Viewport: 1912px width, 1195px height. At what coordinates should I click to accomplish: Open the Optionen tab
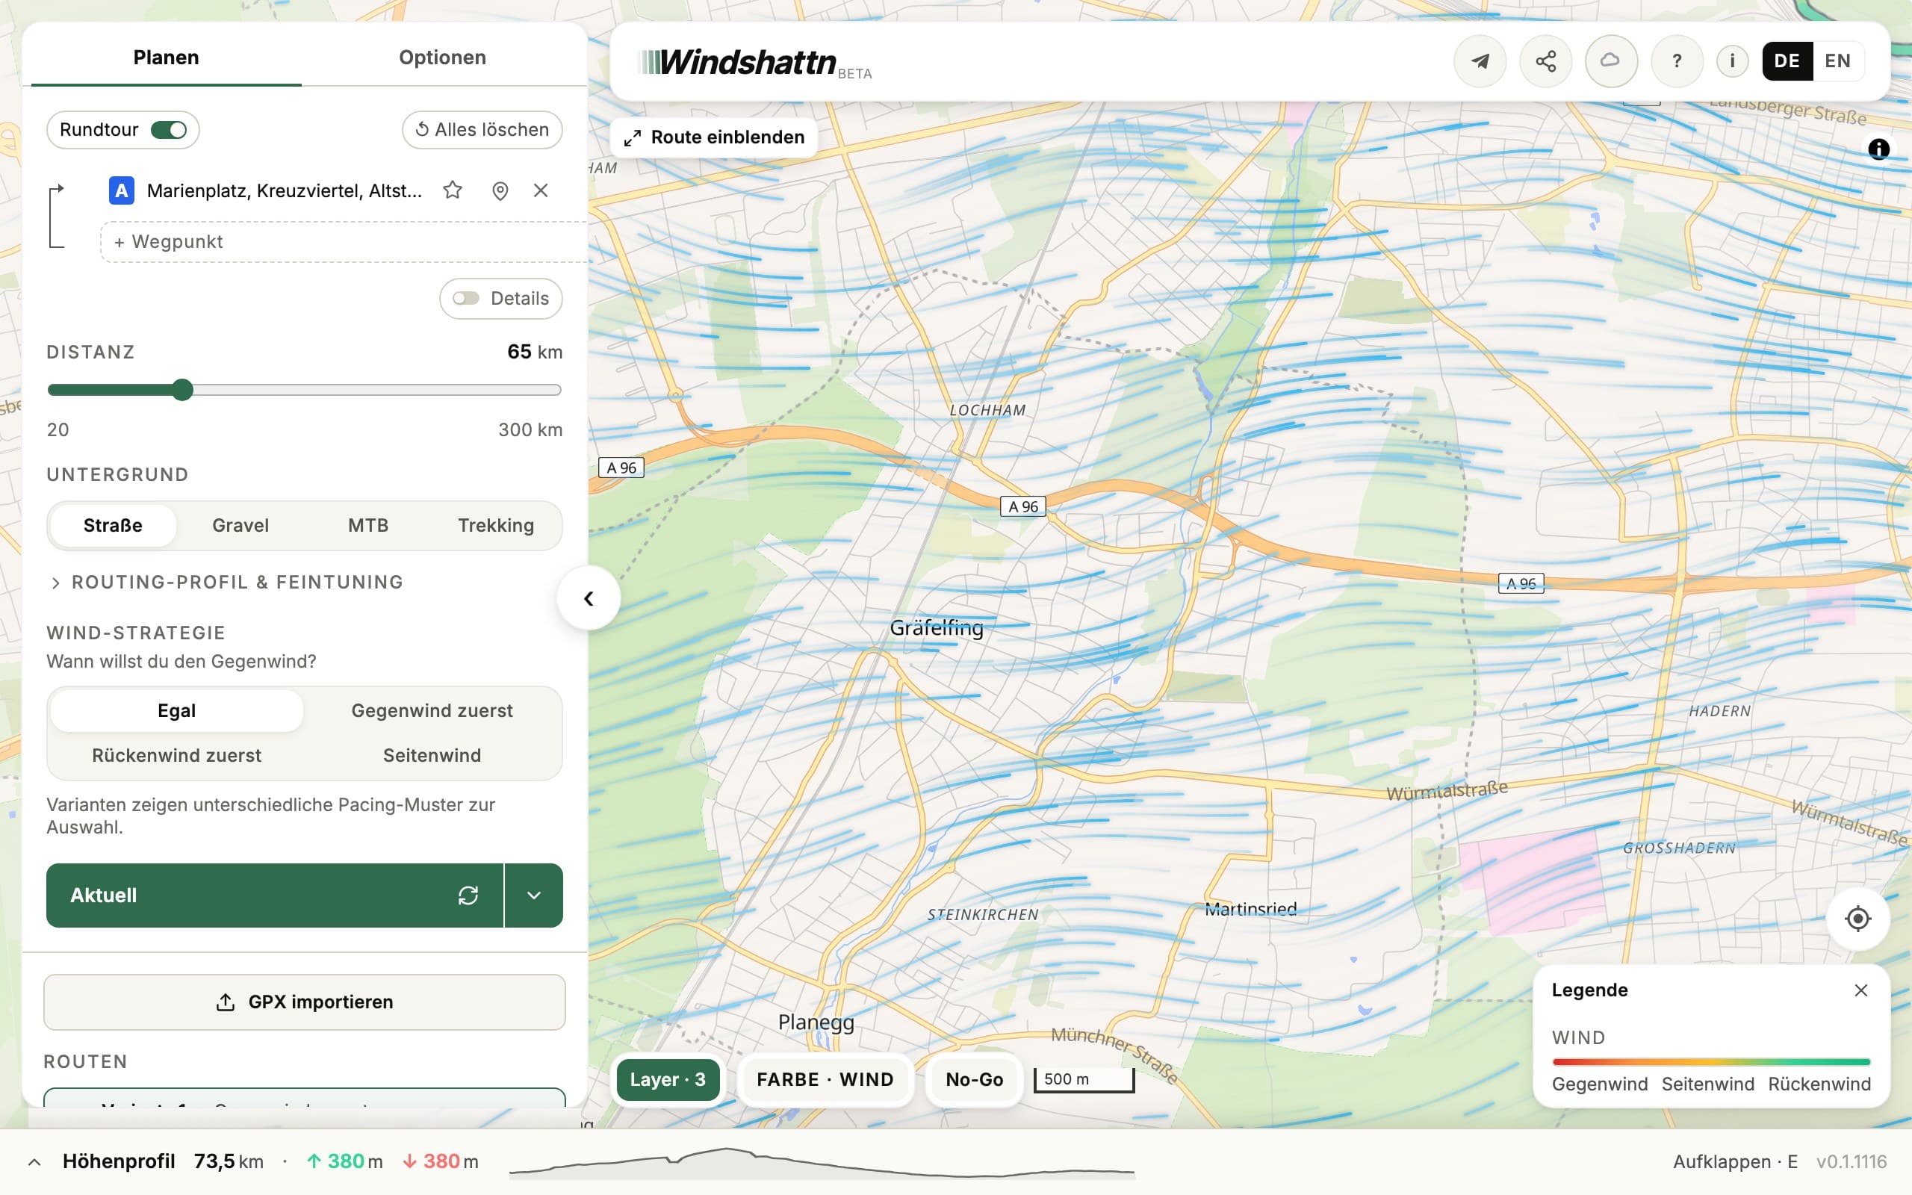442,57
